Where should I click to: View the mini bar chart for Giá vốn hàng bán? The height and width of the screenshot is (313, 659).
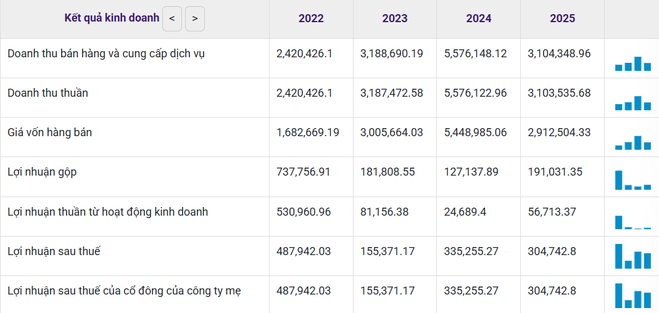[x=633, y=143]
